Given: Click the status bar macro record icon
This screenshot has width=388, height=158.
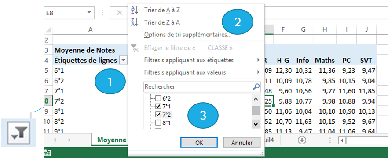Looking at the screenshot, I should 48,153.
